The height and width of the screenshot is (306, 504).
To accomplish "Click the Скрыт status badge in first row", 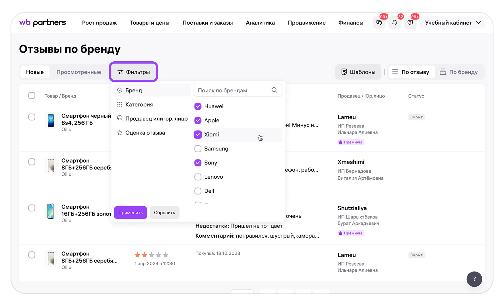I will pyautogui.click(x=416, y=117).
